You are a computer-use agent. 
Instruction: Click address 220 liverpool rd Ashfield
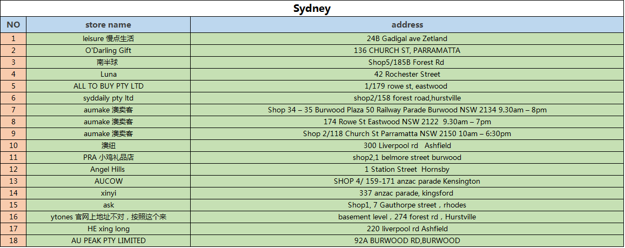tap(407, 229)
